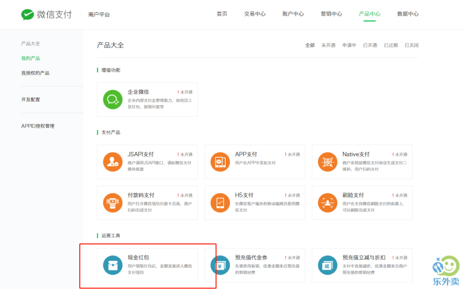Click the 商户平台 header label
This screenshot has width=465, height=289.
pos(98,14)
